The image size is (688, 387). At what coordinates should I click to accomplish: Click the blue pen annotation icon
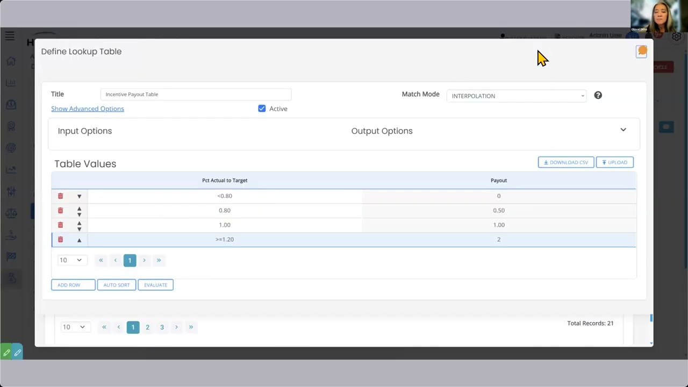[18, 353]
